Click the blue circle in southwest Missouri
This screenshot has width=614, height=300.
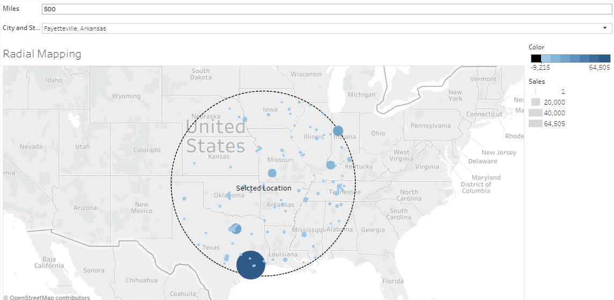pyautogui.click(x=272, y=173)
